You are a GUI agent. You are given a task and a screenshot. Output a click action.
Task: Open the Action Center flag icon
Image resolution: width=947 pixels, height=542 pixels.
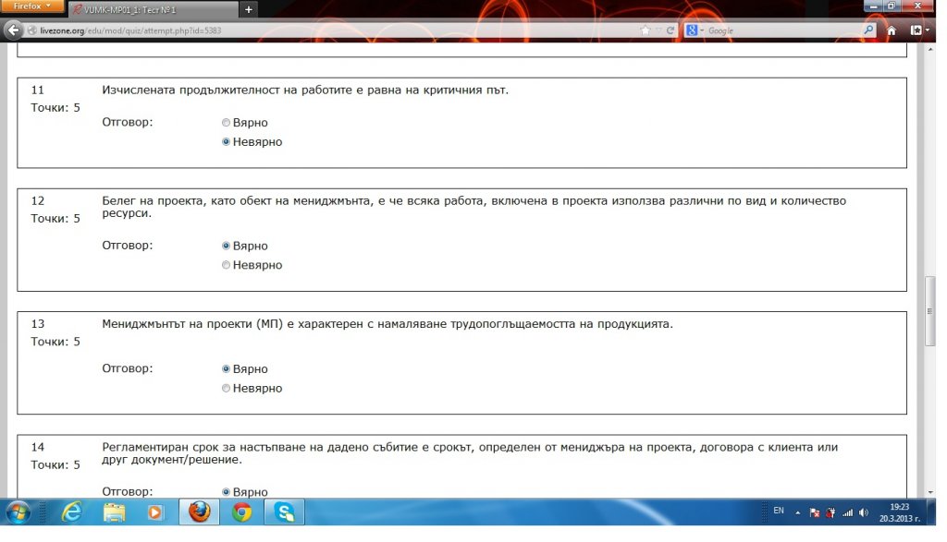point(814,512)
